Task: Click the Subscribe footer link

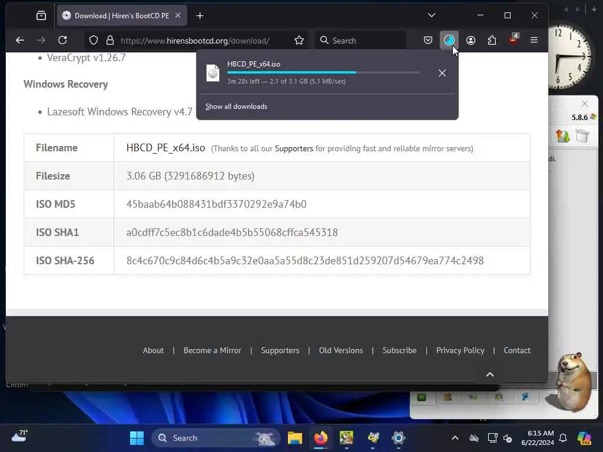Action: click(x=399, y=350)
